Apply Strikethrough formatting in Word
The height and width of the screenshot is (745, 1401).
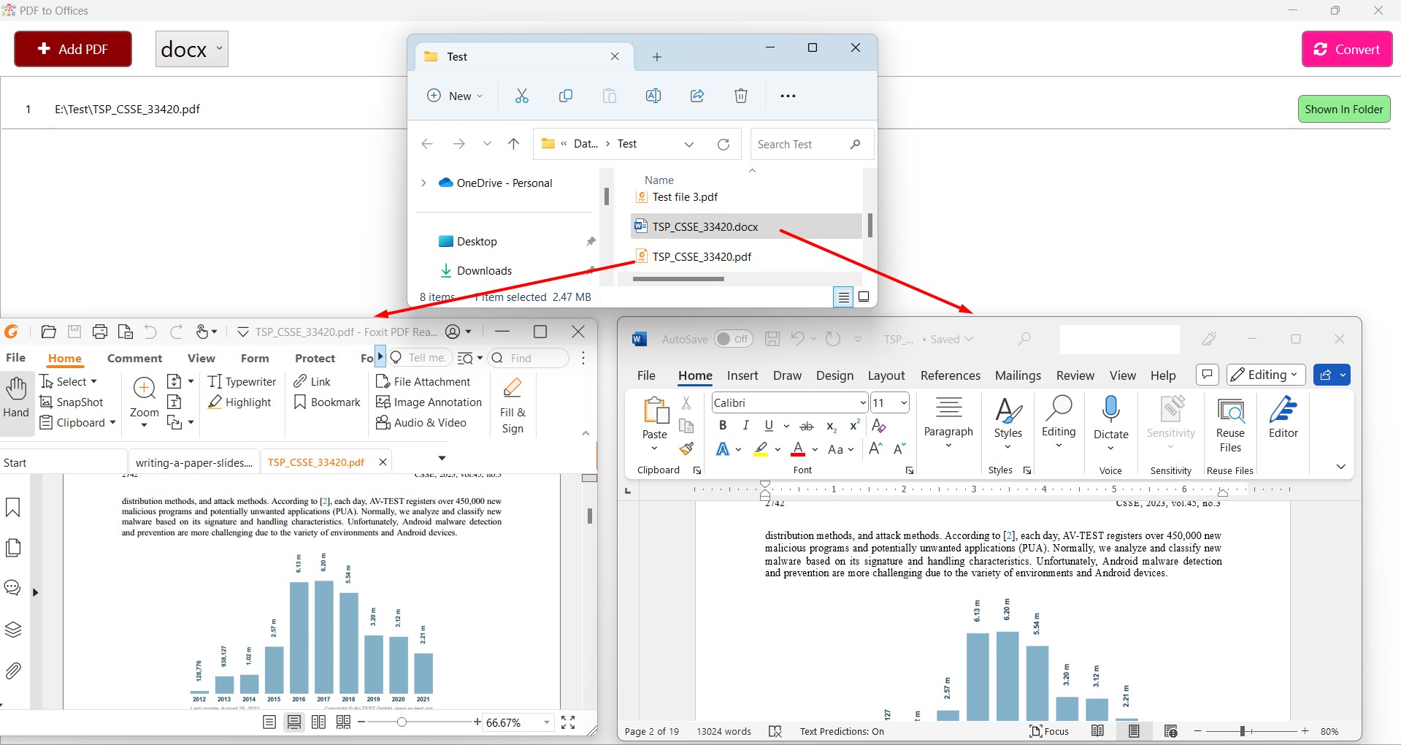pos(807,426)
